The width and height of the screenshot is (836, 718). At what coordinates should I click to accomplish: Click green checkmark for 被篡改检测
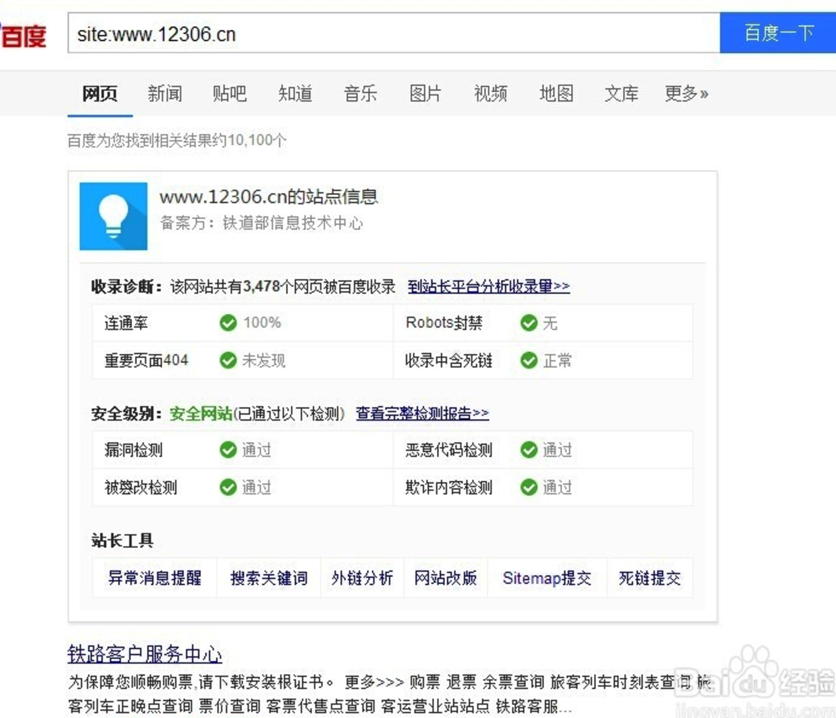coord(228,487)
